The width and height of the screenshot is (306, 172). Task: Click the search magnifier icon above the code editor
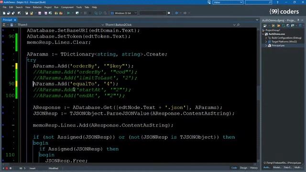point(238,25)
